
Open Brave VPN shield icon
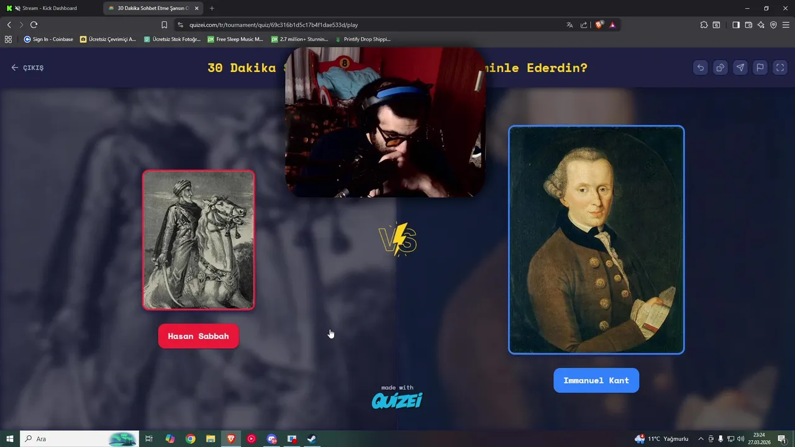pyautogui.click(x=773, y=25)
